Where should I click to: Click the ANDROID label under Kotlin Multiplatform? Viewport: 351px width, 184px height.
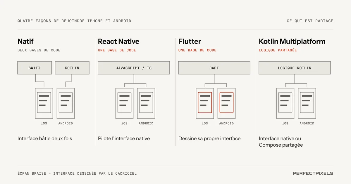click(307, 123)
